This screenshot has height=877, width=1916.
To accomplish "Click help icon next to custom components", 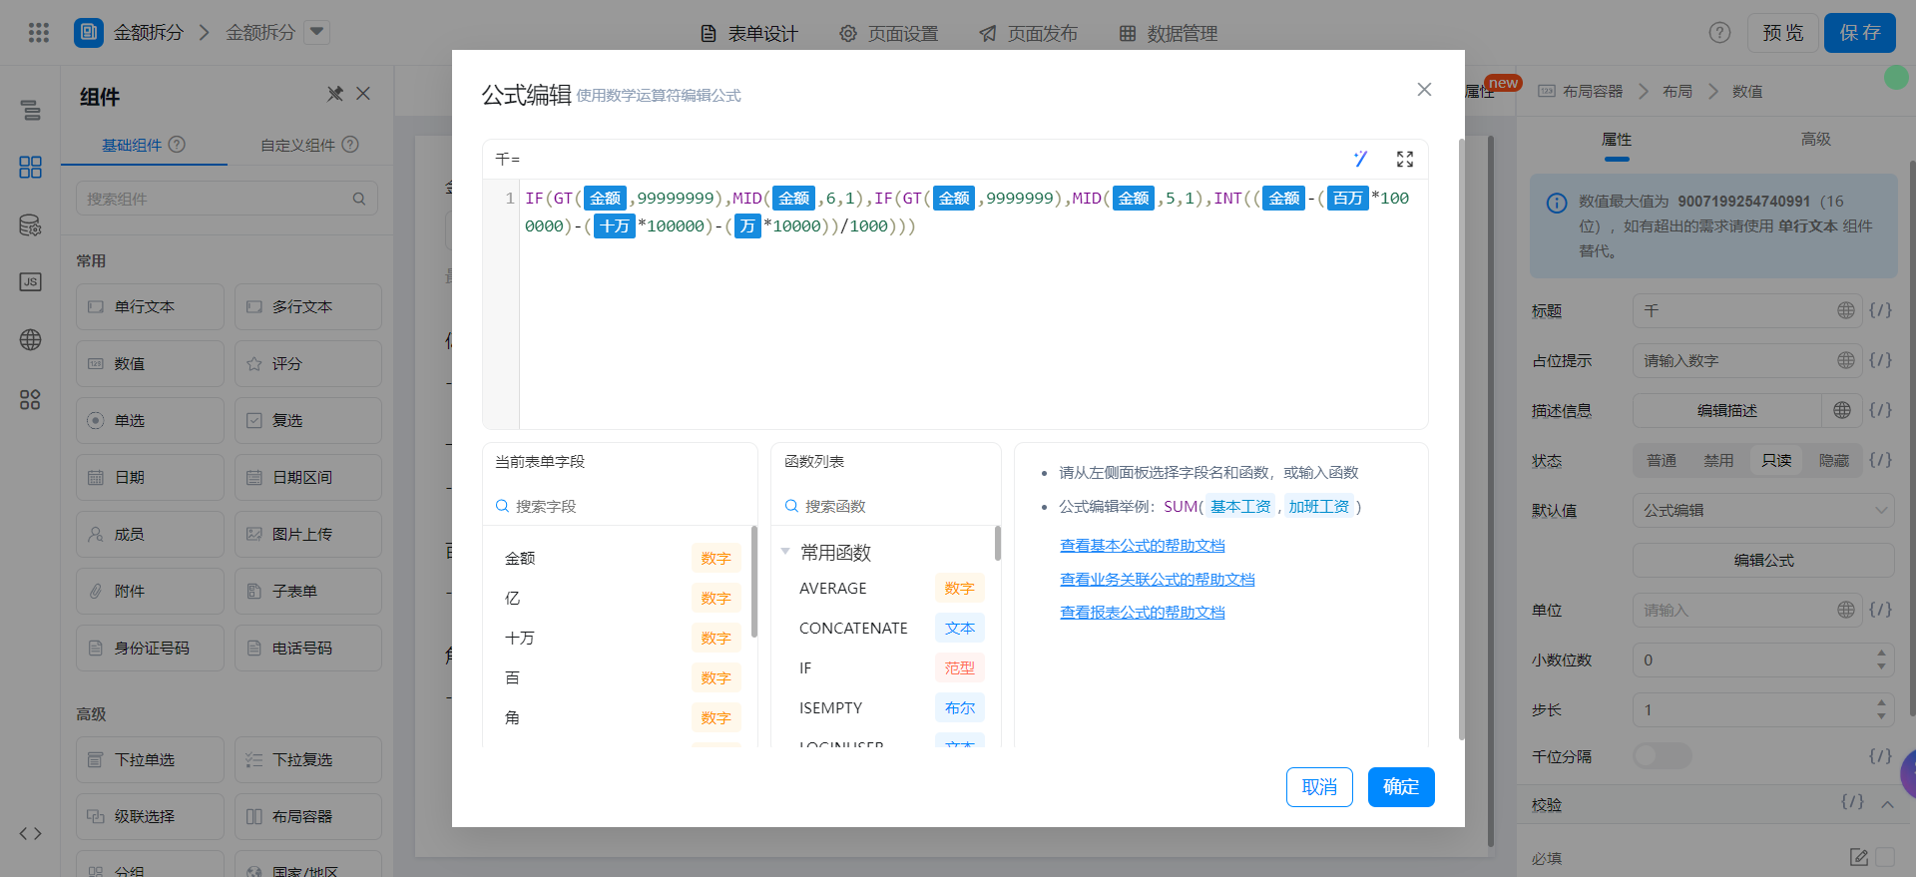I will pos(350,145).
